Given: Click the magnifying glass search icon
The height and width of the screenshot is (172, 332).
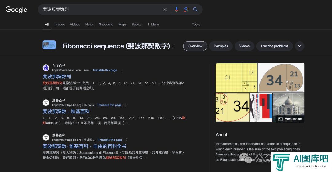Looking at the screenshot, I should [196, 10].
